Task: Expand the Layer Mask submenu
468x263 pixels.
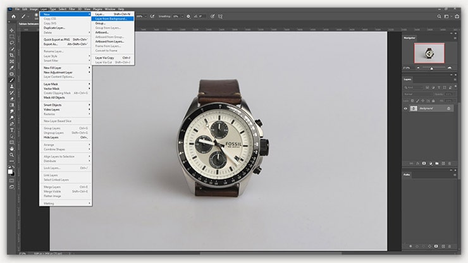Action: (x=66, y=84)
